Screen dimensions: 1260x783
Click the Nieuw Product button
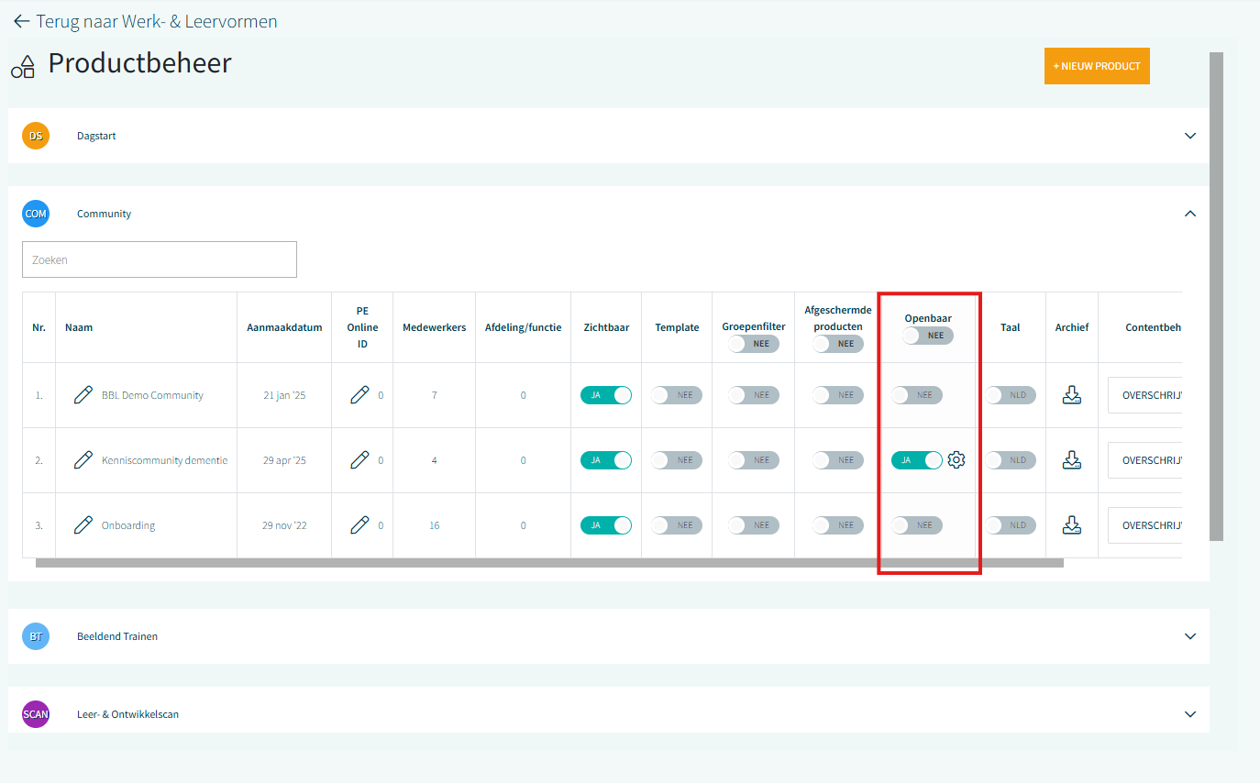[1096, 66]
